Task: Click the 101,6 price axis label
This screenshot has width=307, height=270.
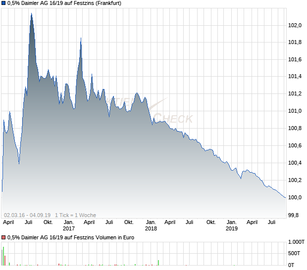Action: [x=295, y=59]
